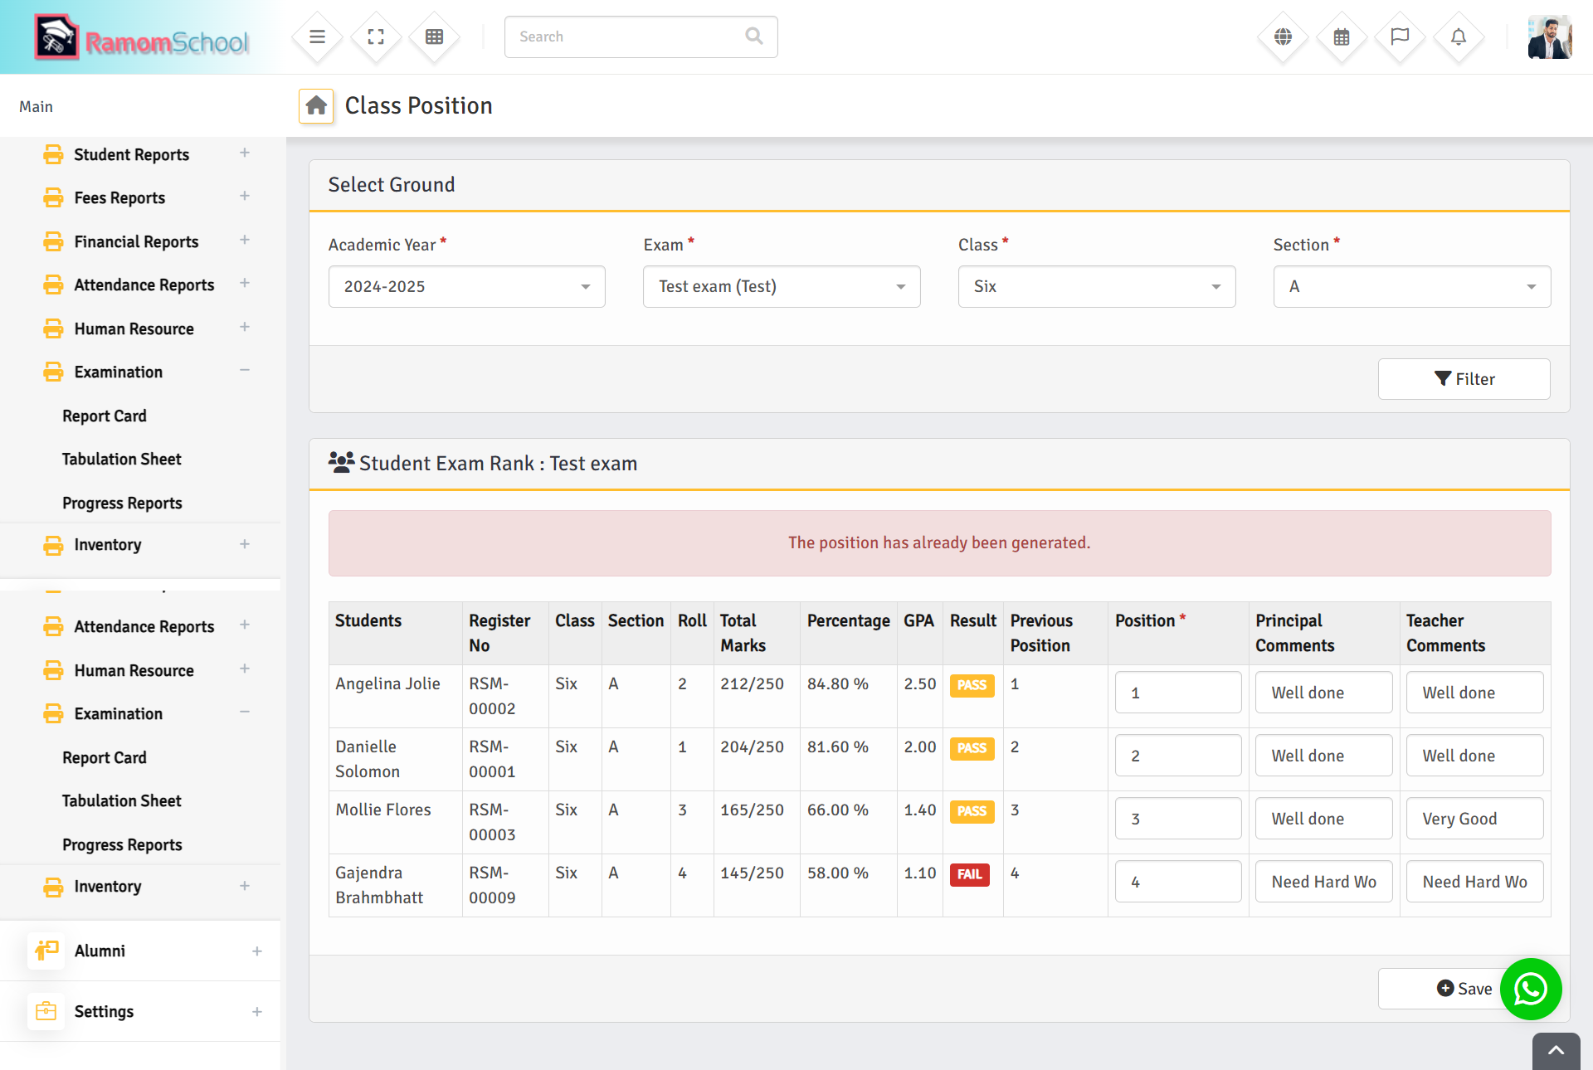Viewport: 1593px width, 1070px height.
Task: Expand Financial Reports with plus sign
Action: [245, 240]
